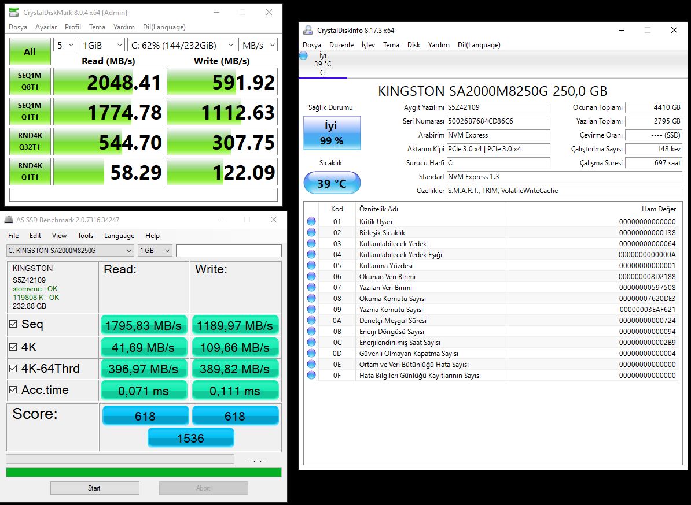Click the green AS SSD progress bar
Viewport: 691px width, 505px height.
(x=144, y=473)
